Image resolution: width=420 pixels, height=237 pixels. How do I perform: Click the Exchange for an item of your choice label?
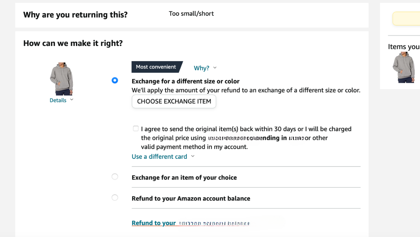(184, 178)
